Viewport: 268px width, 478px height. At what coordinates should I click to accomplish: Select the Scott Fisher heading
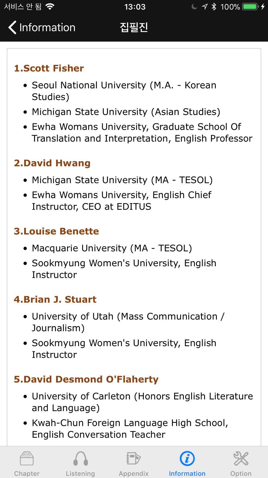pos(49,68)
